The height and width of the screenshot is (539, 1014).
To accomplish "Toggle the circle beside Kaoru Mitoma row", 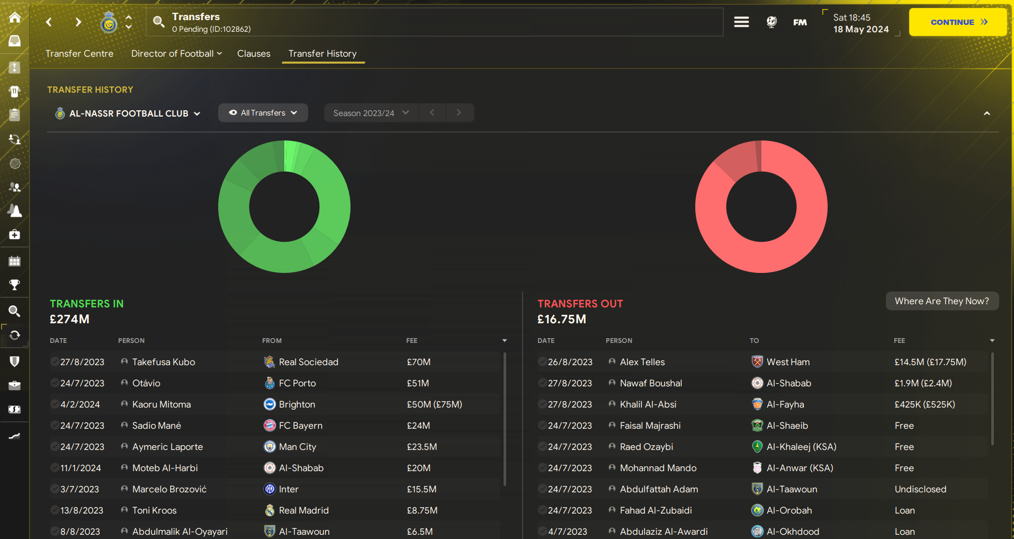I will click(x=55, y=404).
